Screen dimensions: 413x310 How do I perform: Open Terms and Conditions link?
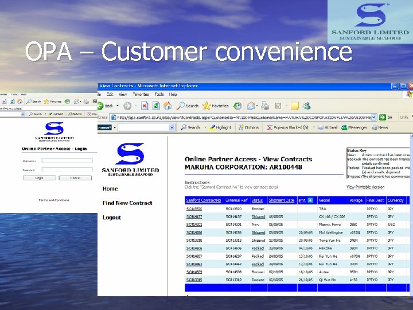click(54, 200)
